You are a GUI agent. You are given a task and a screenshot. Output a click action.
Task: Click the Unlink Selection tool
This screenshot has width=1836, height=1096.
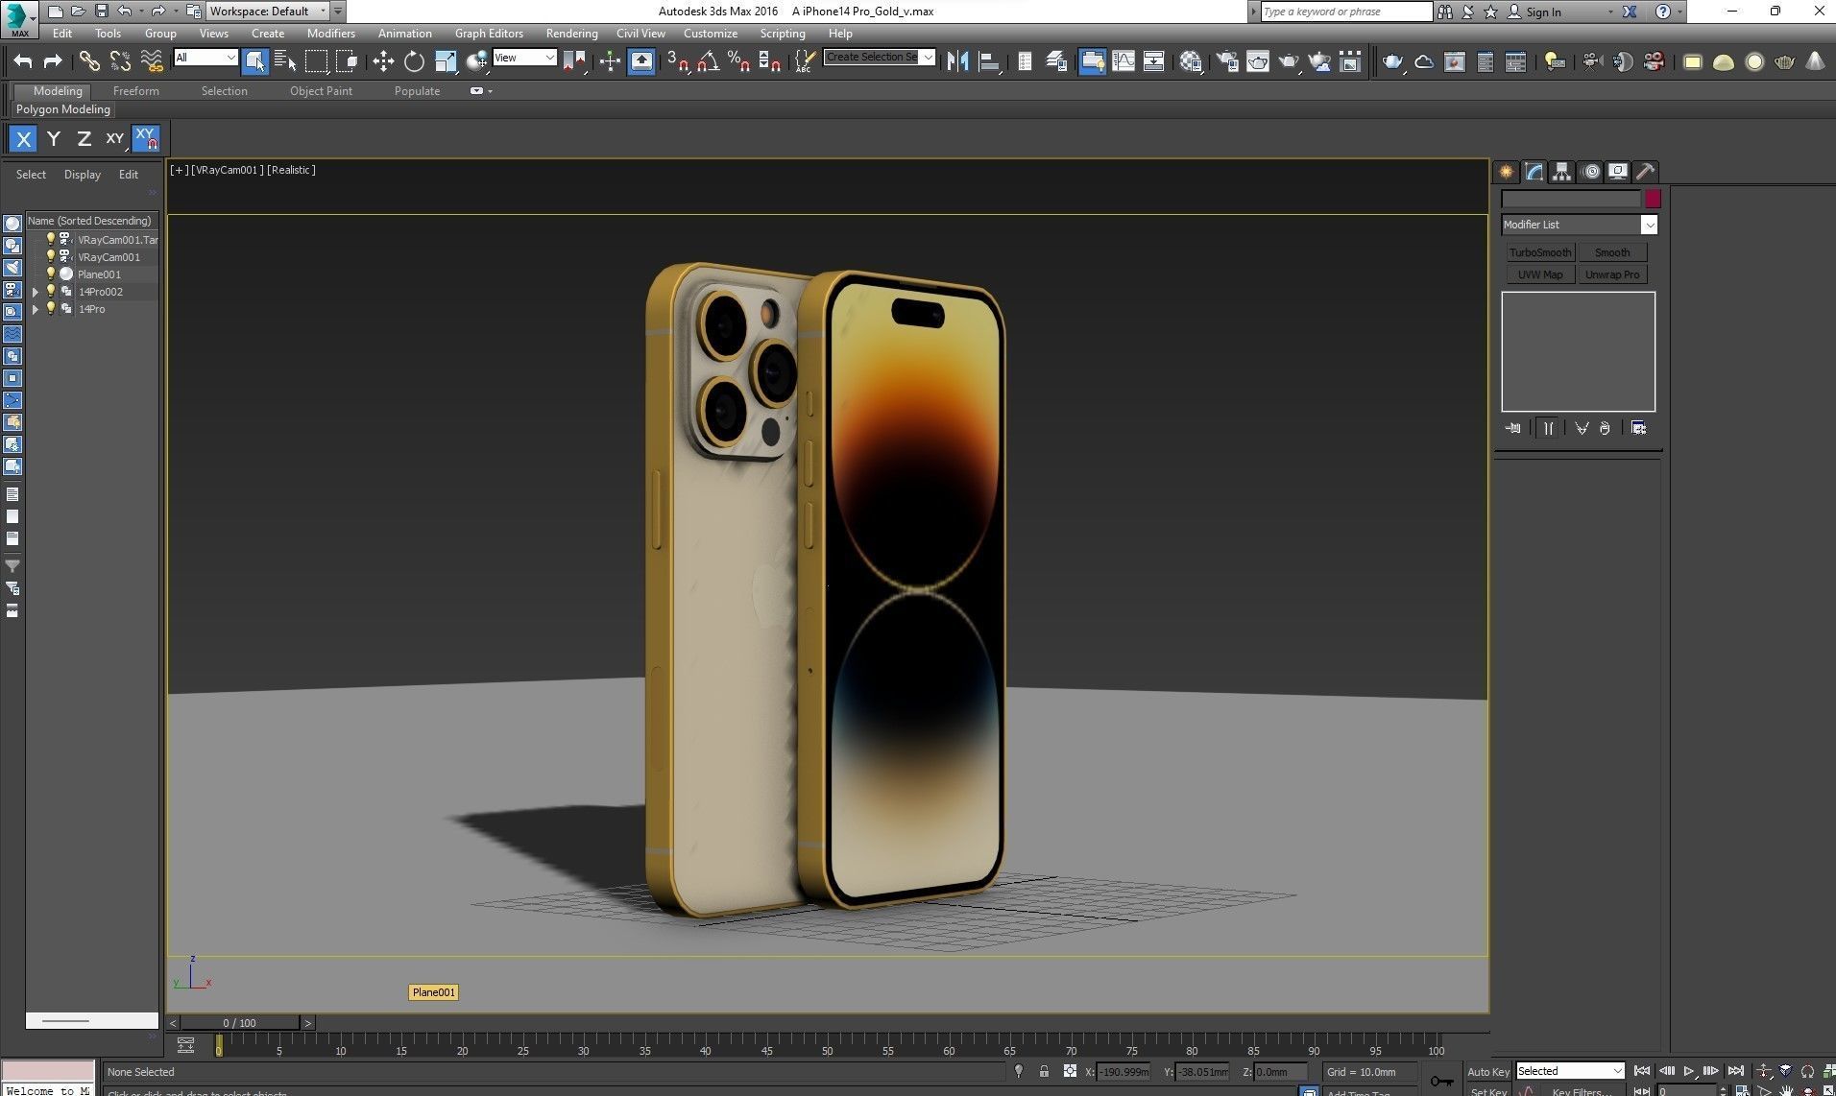[120, 61]
